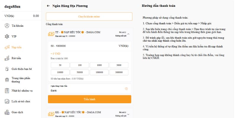The height and width of the screenshot is (118, 237).
Task: Open the Bank selection dropdown
Action: tap(89, 88)
